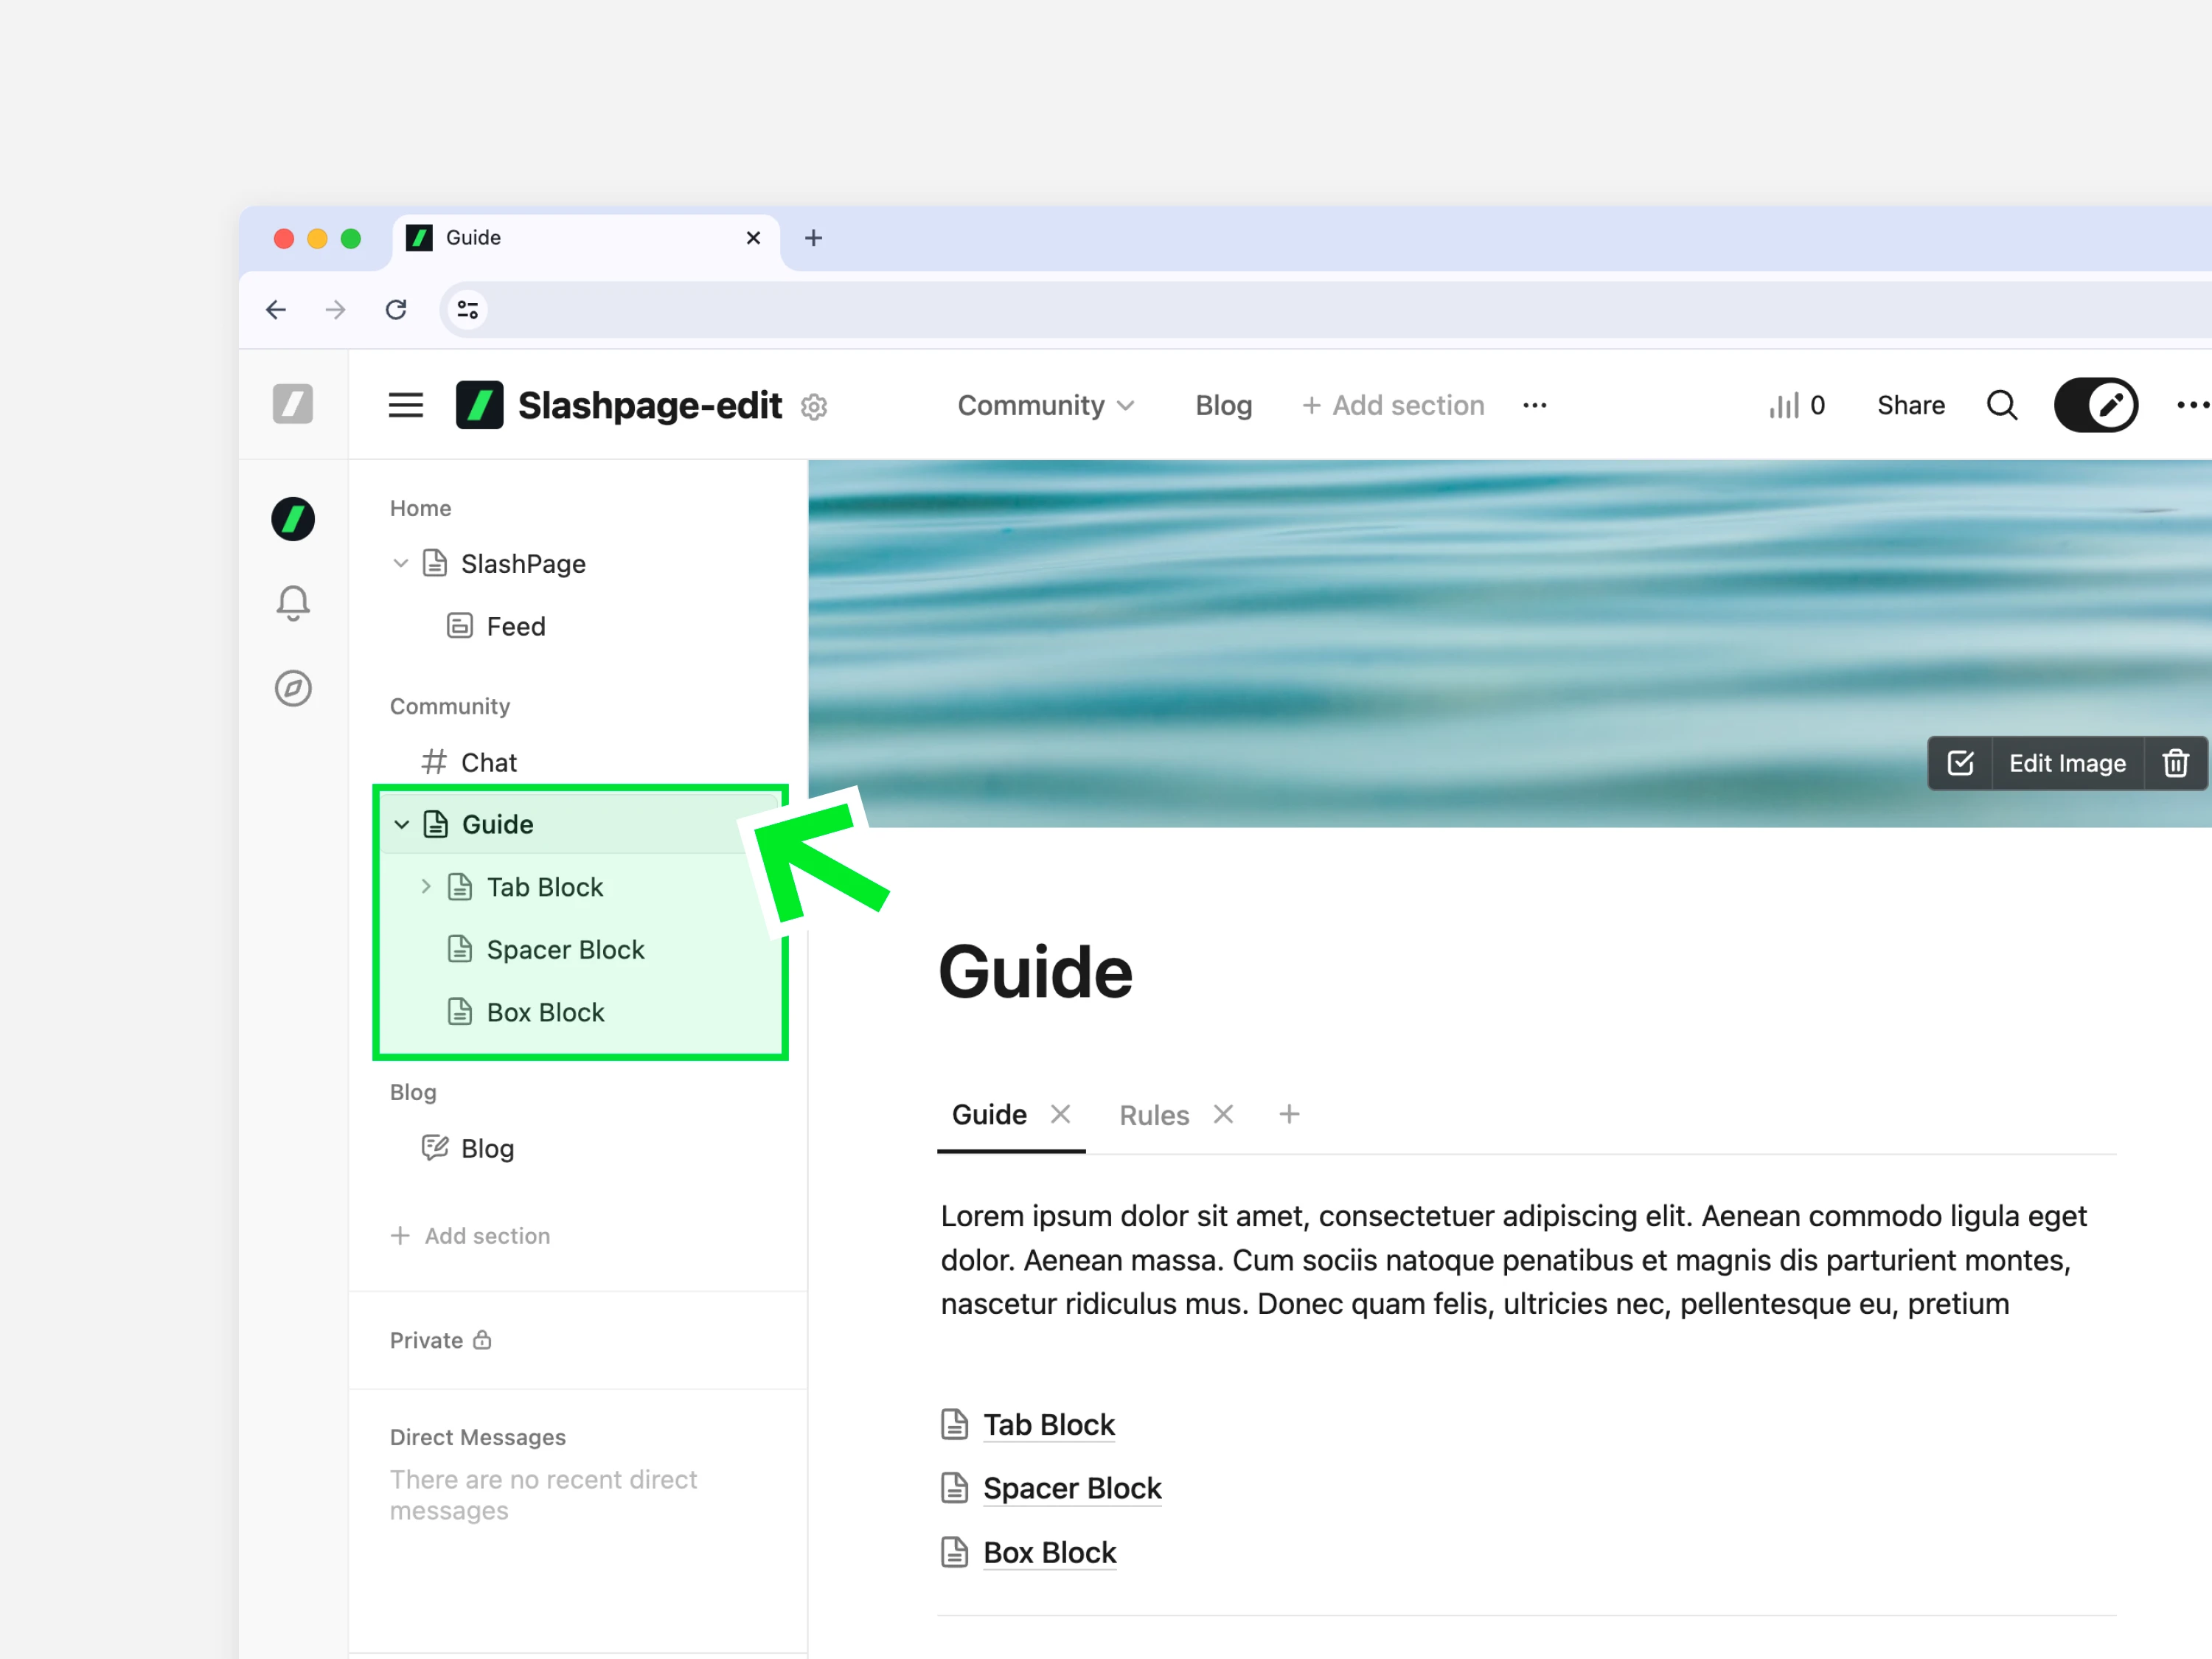This screenshot has height=1659, width=2212.
Task: Go forward in browser
Action: coord(336,310)
